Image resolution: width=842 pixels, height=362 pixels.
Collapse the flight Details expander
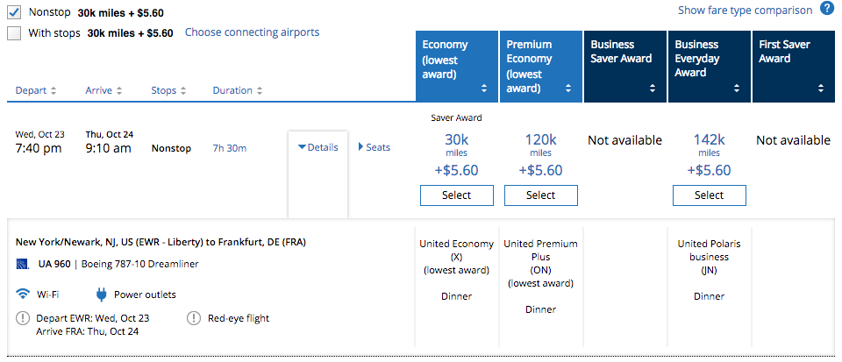pyautogui.click(x=318, y=147)
